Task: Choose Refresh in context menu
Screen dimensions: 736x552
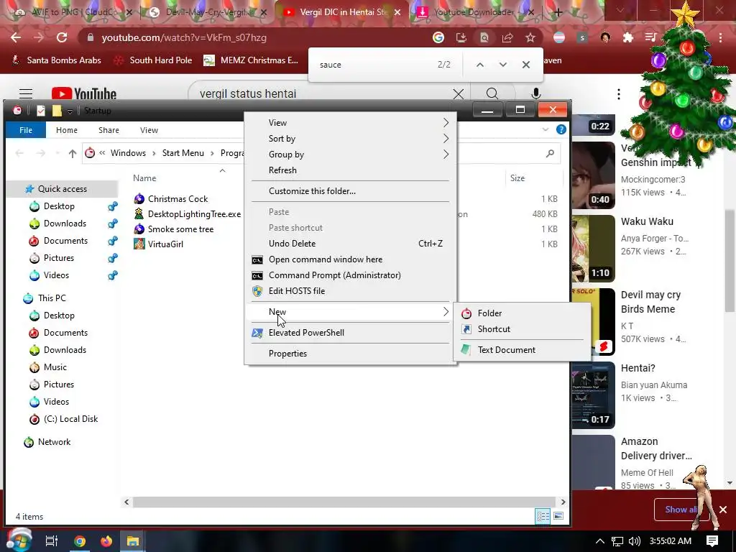Action: click(x=351, y=170)
